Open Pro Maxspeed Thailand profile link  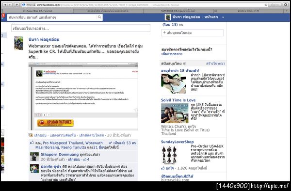click(63, 143)
